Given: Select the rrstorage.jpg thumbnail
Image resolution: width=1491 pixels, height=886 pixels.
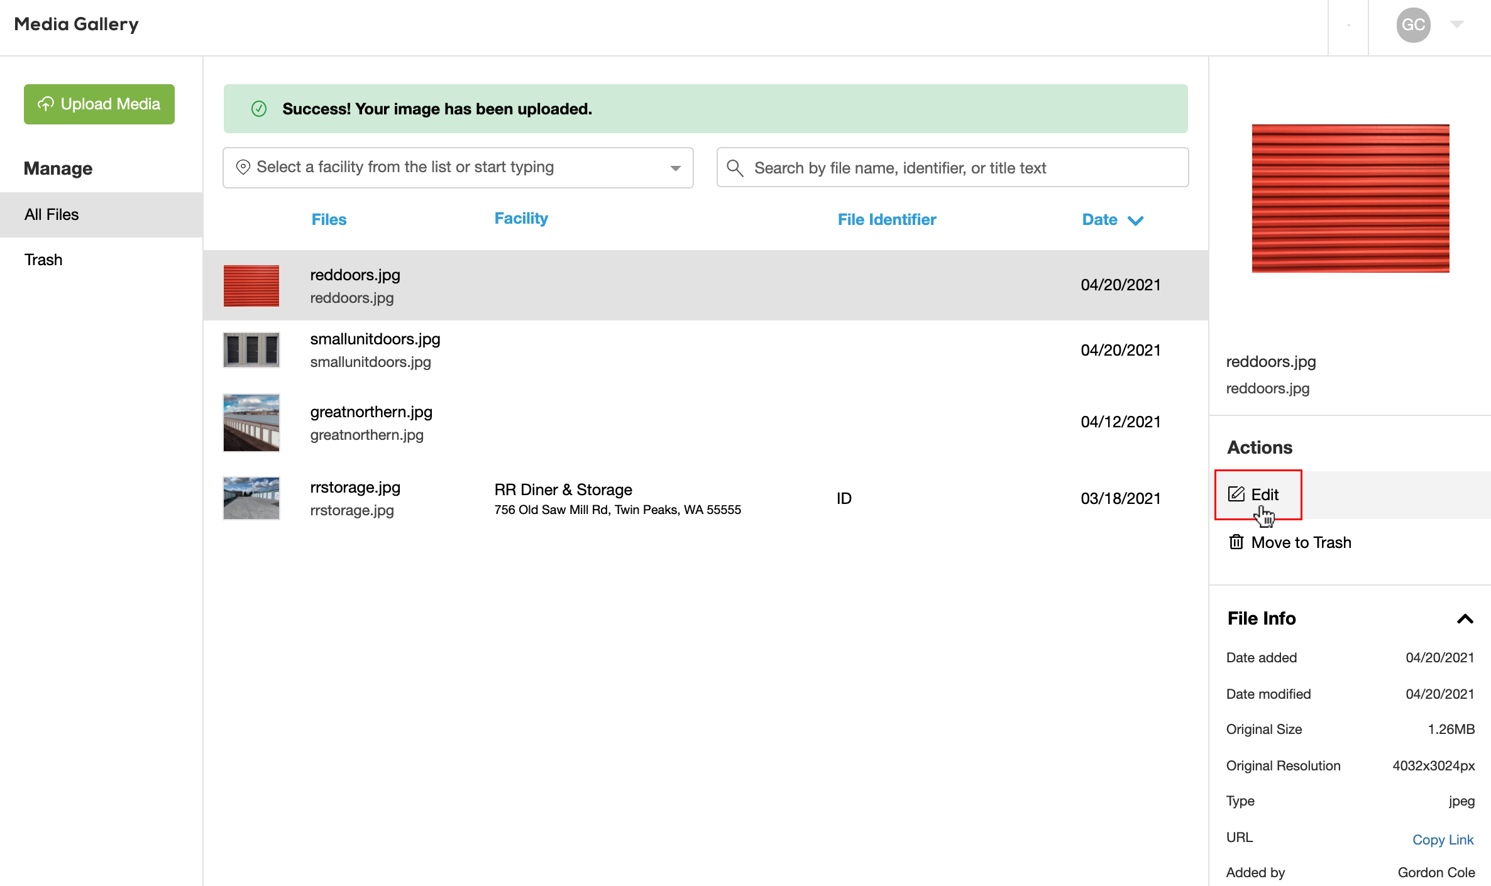Looking at the screenshot, I should pyautogui.click(x=251, y=498).
